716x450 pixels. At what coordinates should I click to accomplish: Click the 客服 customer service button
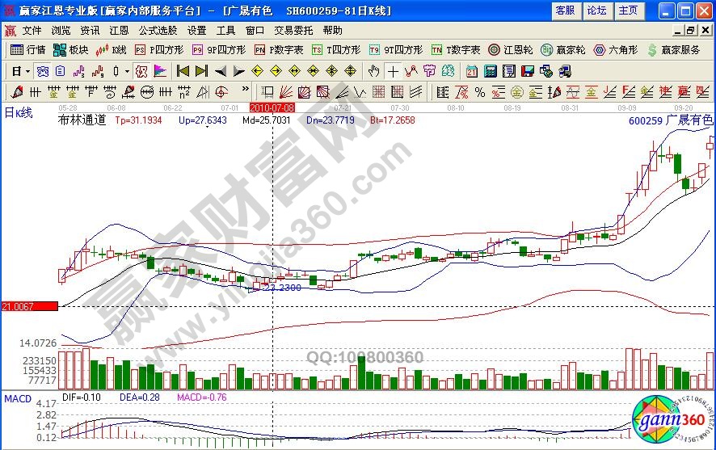point(566,11)
